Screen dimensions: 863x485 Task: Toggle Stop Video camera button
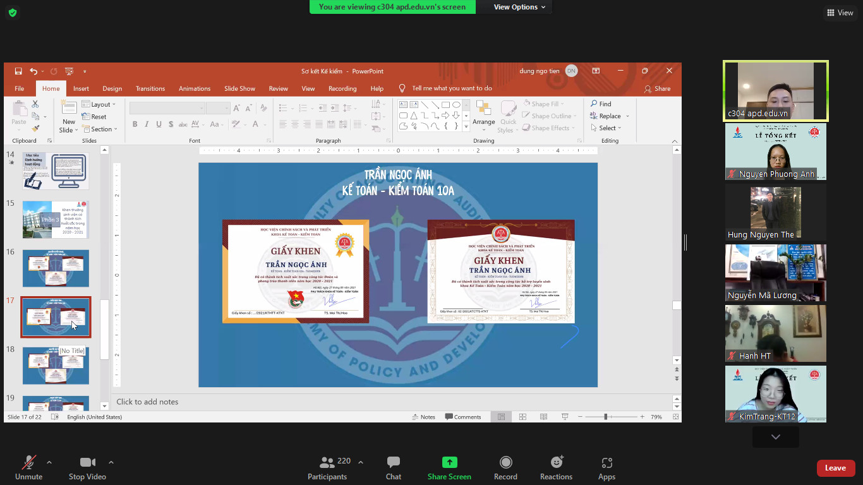click(x=87, y=463)
